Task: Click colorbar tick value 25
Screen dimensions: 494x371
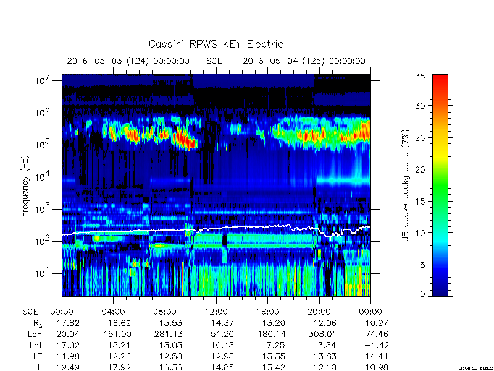Action: [x=420, y=137]
